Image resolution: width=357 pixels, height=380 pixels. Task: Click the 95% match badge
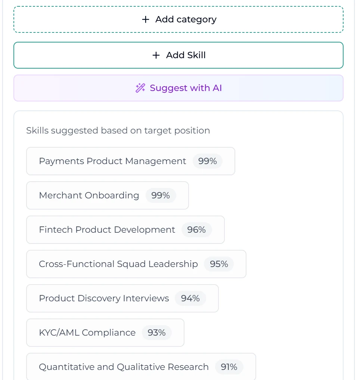(x=219, y=264)
